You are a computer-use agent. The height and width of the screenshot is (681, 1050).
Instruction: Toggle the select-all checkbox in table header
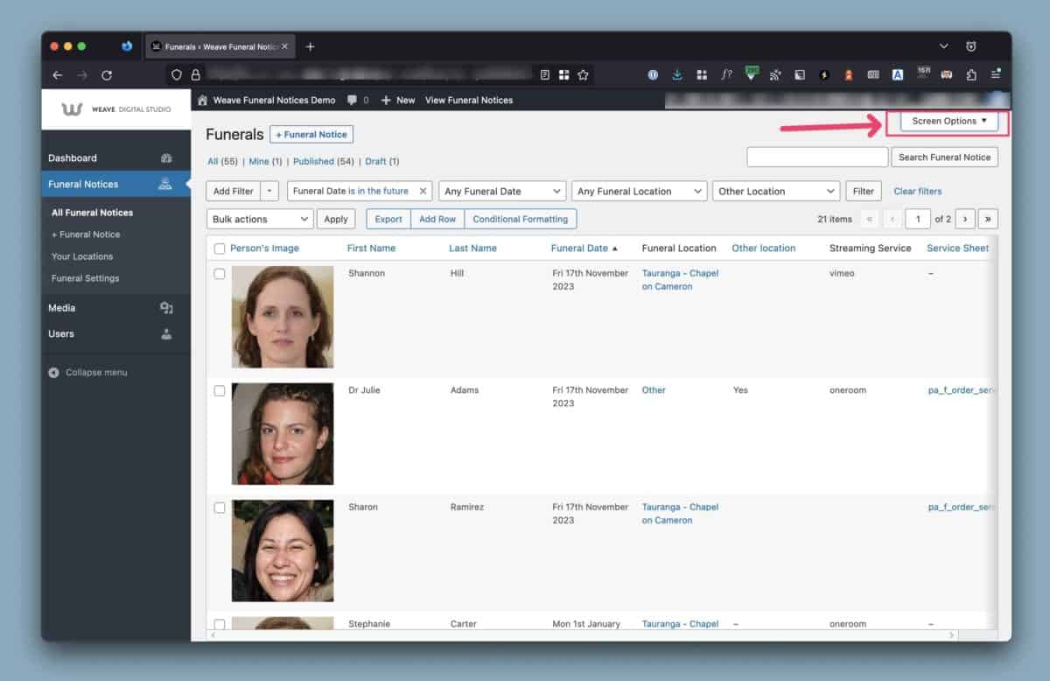220,249
